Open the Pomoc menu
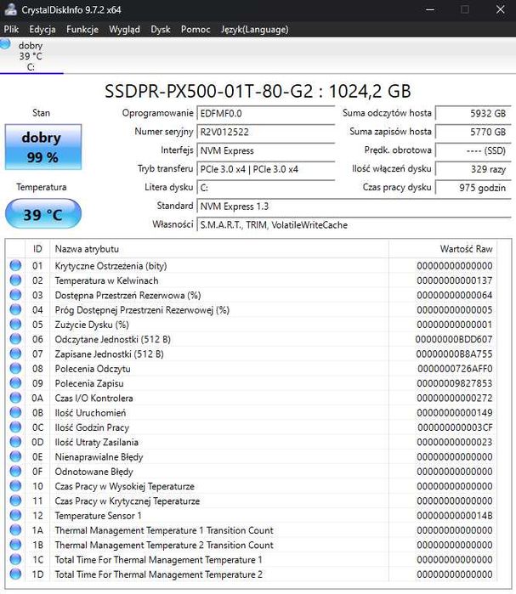The height and width of the screenshot is (594, 516). pos(196,30)
